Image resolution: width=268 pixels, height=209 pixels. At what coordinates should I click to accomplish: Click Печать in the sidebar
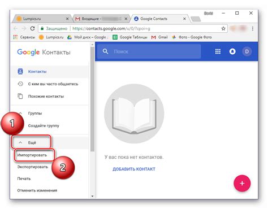coord(24,178)
